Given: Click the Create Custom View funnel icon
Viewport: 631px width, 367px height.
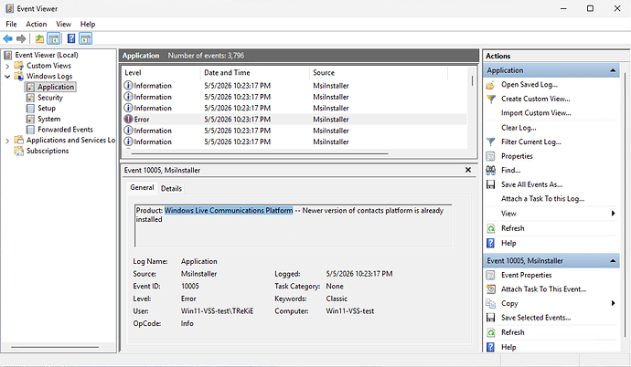Looking at the screenshot, I should (490, 99).
